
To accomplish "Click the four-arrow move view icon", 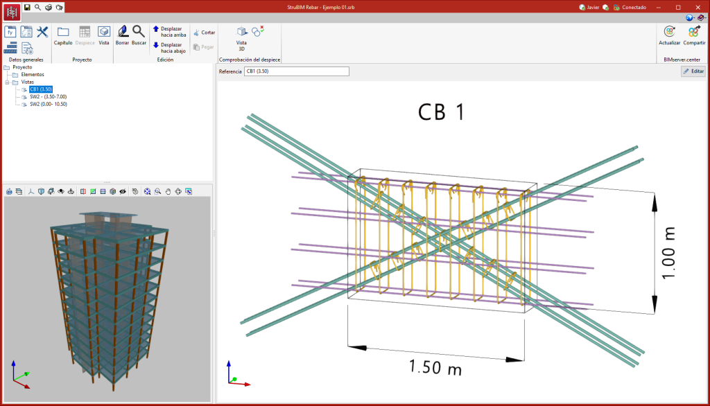I will (x=178, y=191).
